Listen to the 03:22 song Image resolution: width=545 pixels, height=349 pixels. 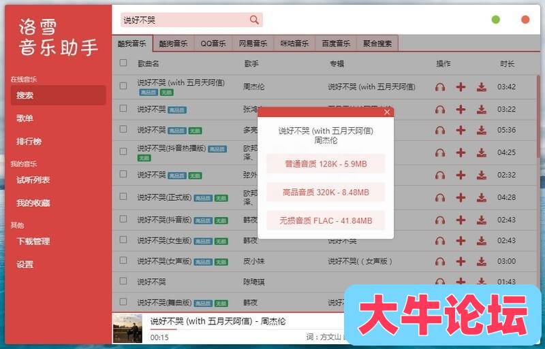click(440, 110)
